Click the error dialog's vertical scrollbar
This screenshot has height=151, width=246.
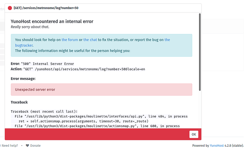point(200,52)
